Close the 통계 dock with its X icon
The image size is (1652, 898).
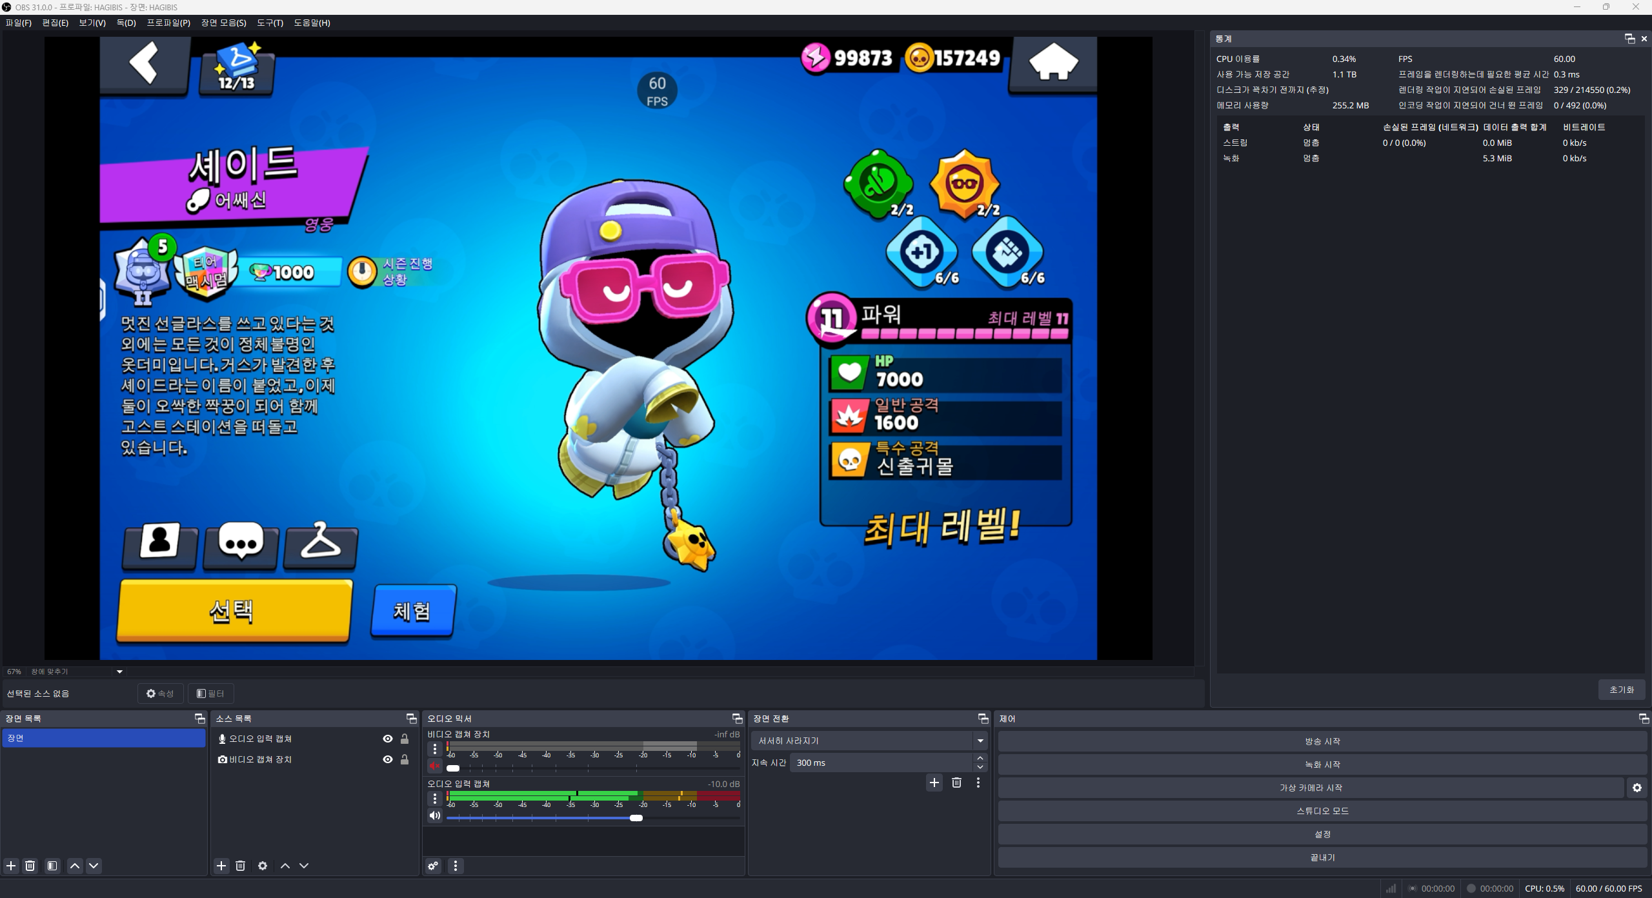click(1644, 39)
